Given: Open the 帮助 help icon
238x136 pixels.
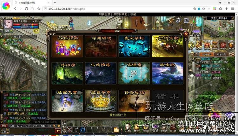Looking at the screenshot, I should [x=231, y=45].
